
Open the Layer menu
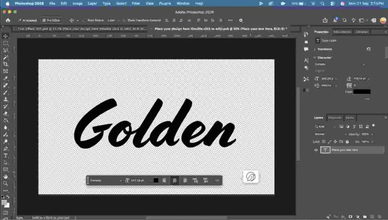pyautogui.click(x=92, y=3)
